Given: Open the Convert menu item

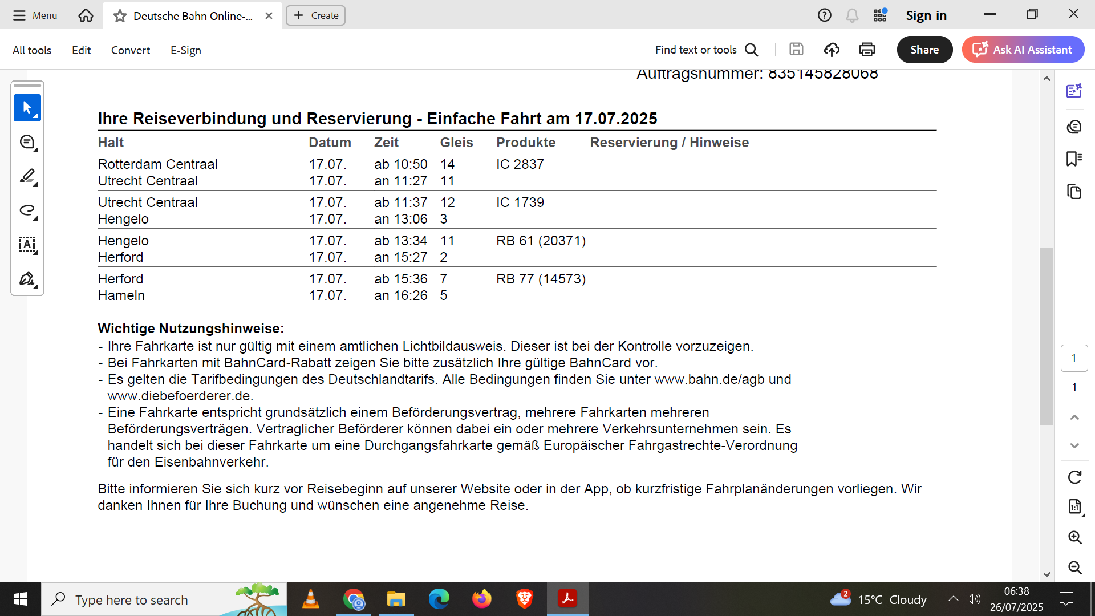Looking at the screenshot, I should coord(130,50).
